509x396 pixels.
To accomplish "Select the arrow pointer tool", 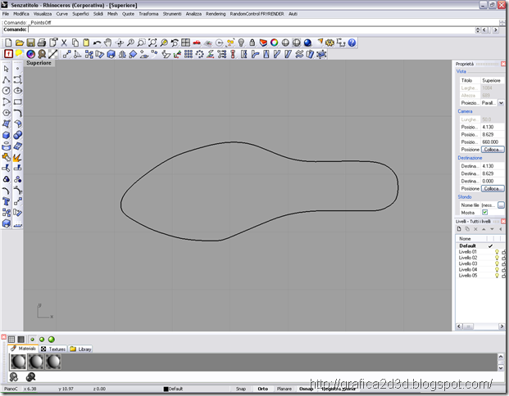I will point(7,69).
